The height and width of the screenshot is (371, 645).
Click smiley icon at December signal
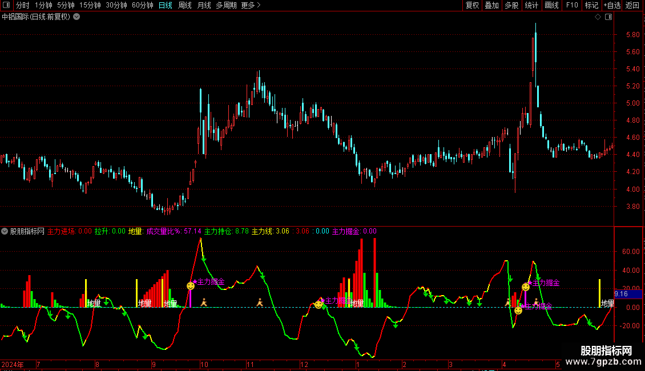318,305
